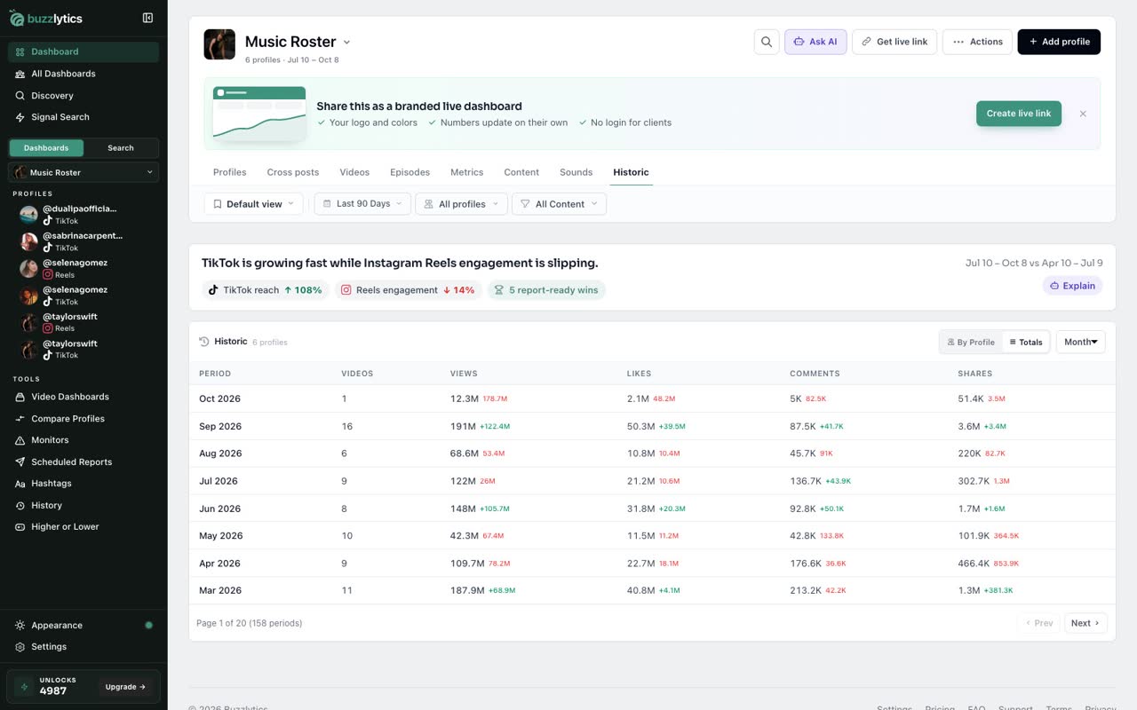Switch to Cross posts tab

[x=293, y=172]
